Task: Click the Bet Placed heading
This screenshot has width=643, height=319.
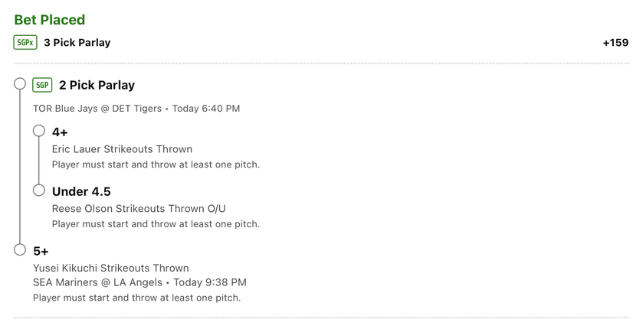Action: click(50, 20)
